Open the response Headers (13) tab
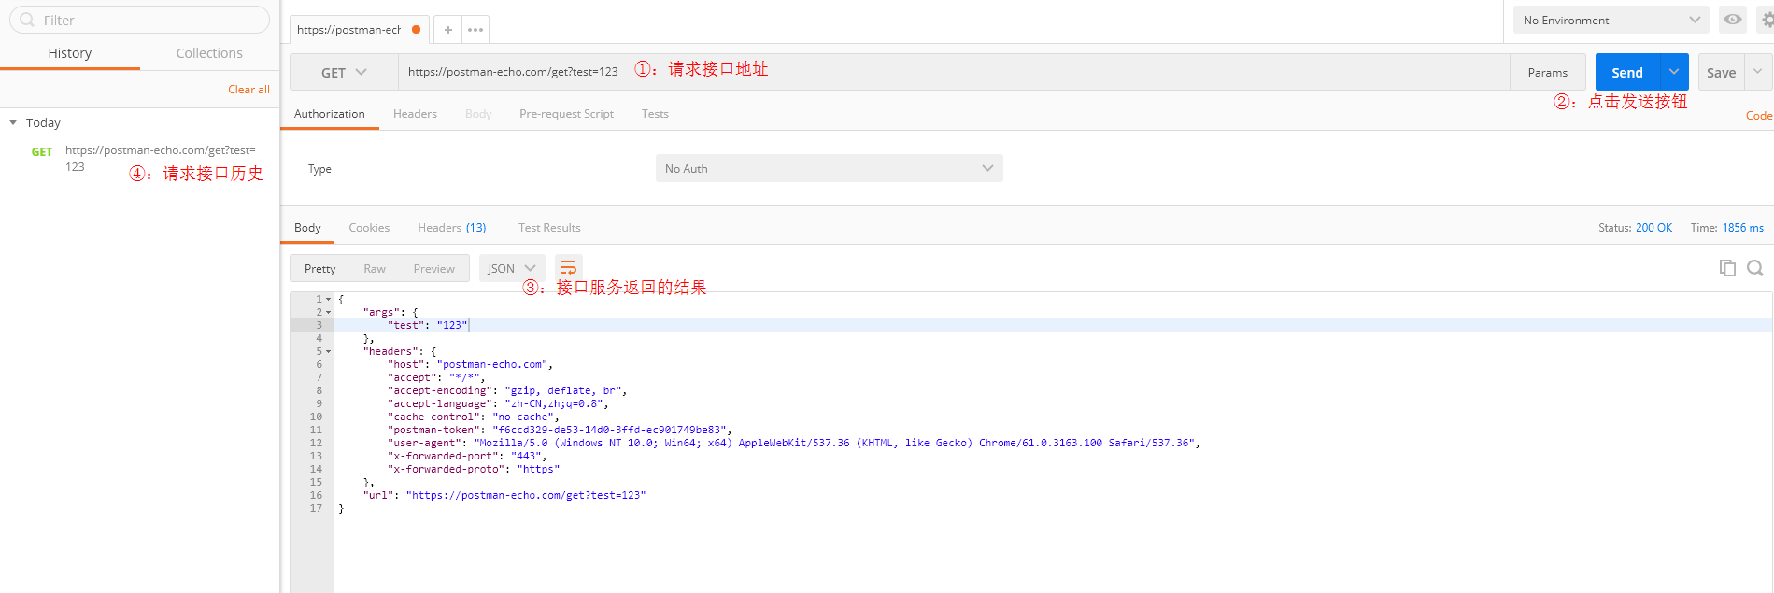 click(452, 228)
